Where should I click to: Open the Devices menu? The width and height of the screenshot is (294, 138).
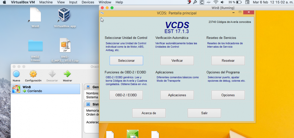(88, 2)
